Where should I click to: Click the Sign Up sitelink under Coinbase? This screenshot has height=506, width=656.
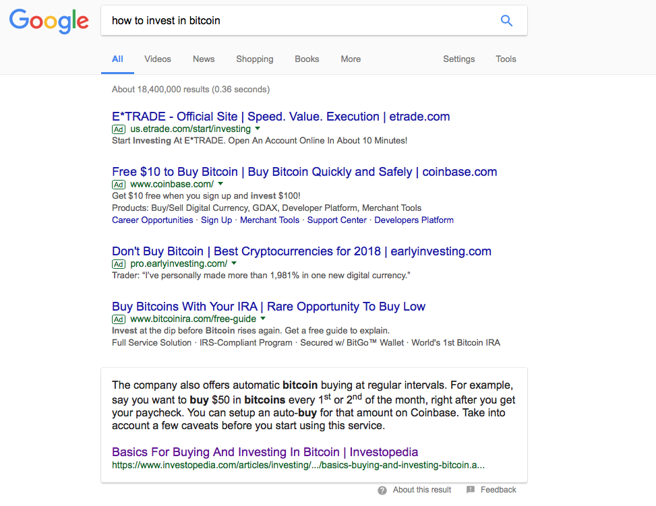[x=216, y=220]
